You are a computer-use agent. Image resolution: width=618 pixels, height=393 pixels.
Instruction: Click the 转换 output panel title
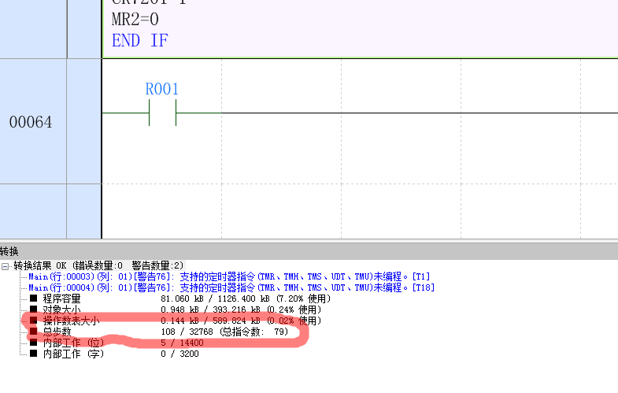[9, 251]
